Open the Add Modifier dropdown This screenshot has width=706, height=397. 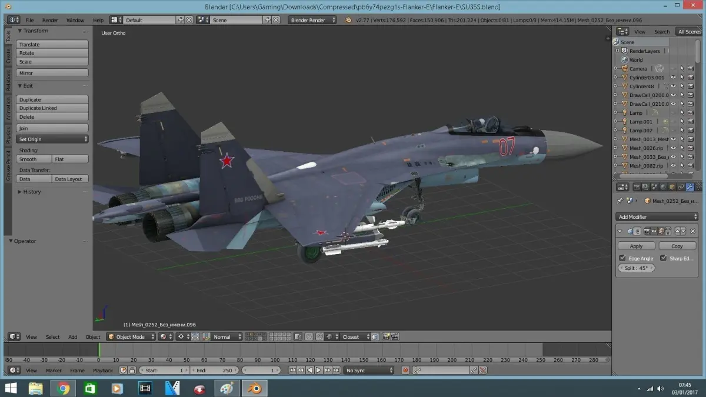(657, 217)
